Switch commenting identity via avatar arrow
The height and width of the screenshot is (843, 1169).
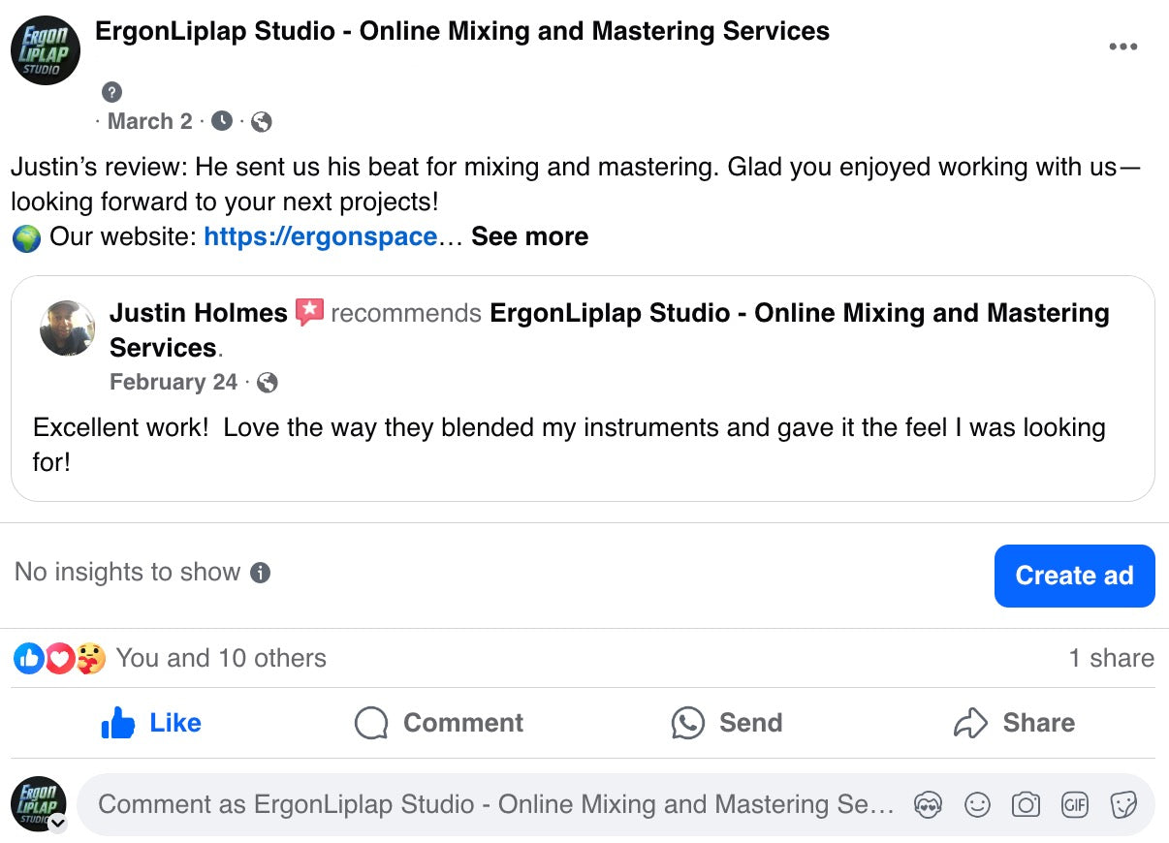(58, 823)
